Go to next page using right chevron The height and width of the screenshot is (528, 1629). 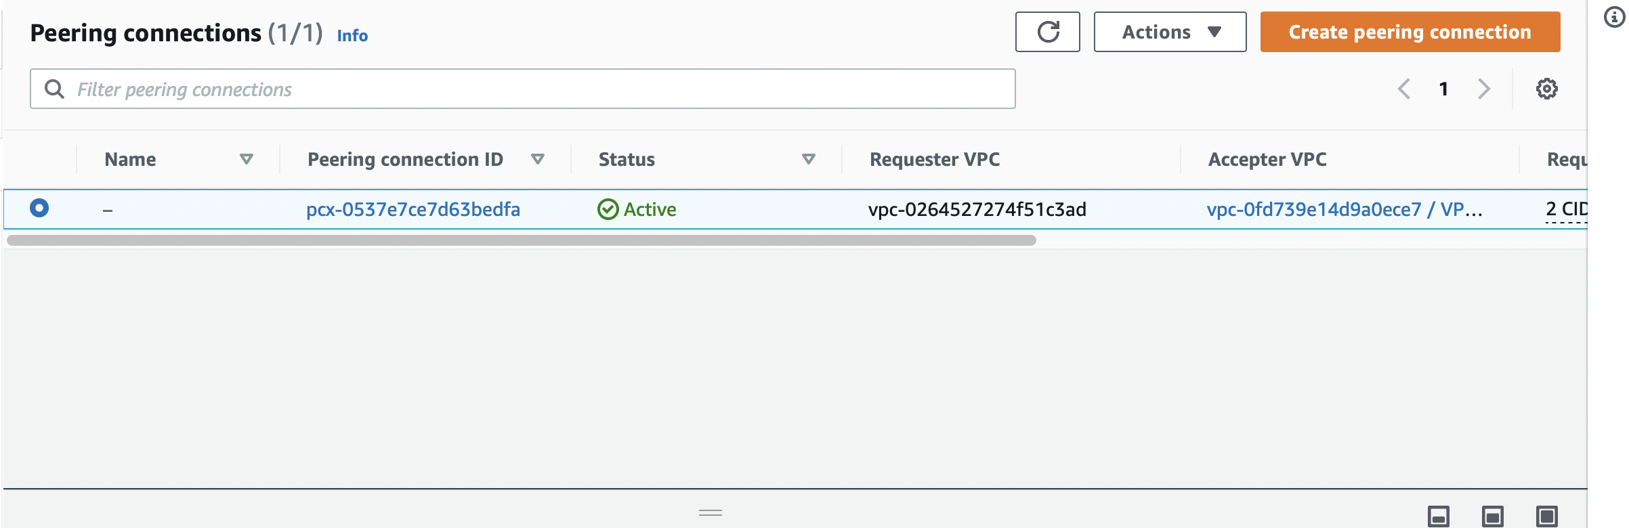click(x=1483, y=89)
